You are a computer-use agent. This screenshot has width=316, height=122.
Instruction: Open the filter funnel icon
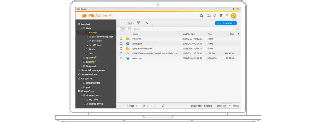221,16
